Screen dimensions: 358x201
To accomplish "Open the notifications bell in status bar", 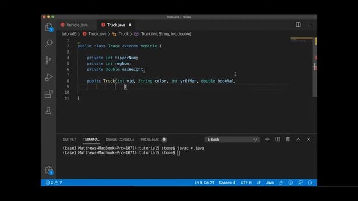I will click(x=310, y=183).
